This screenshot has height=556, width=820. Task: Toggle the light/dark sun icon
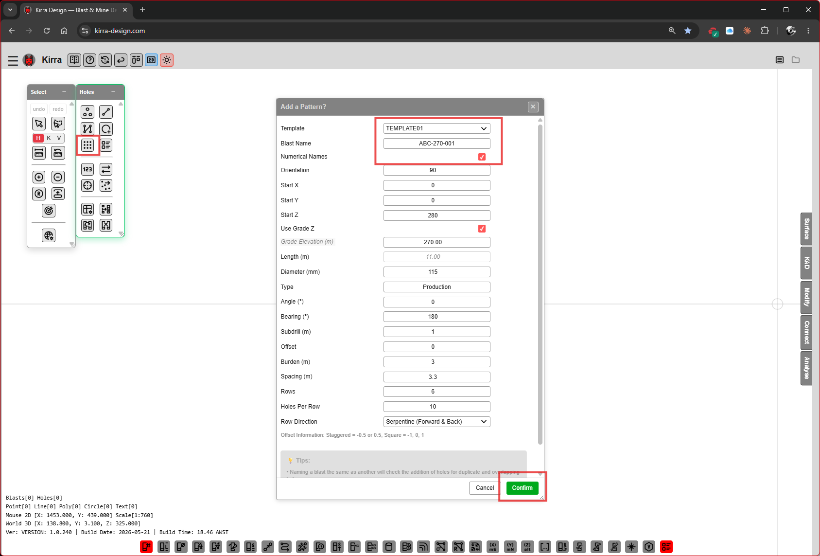(x=167, y=60)
